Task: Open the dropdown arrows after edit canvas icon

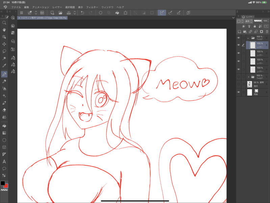Action: (36, 13)
